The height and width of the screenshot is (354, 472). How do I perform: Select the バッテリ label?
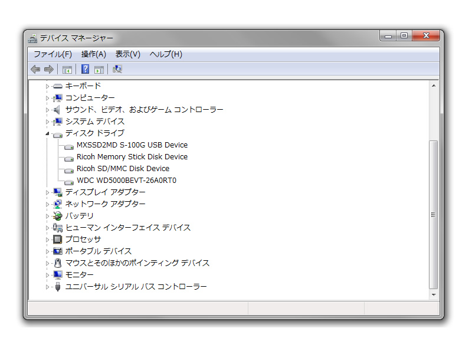(x=80, y=215)
